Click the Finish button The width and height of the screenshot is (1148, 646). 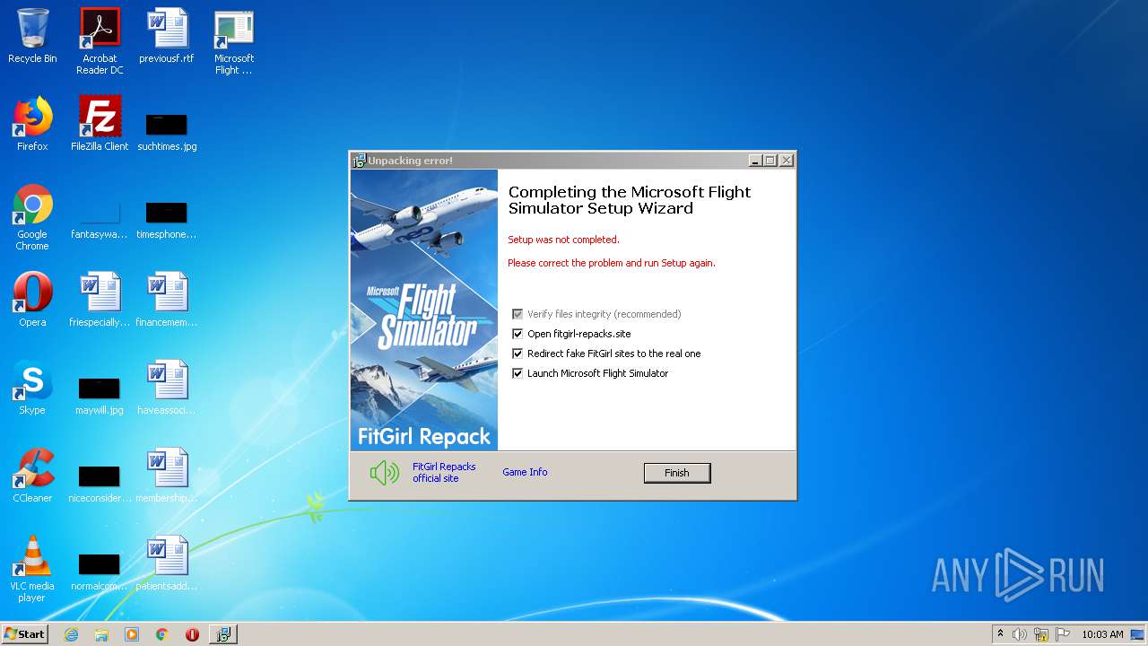(x=677, y=473)
